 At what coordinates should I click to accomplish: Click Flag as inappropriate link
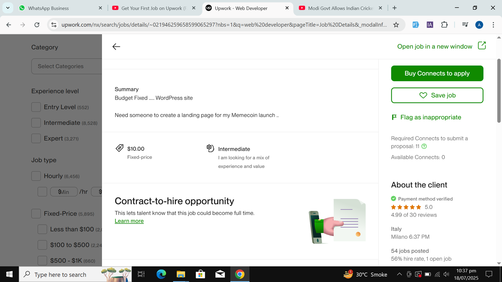pos(426,117)
